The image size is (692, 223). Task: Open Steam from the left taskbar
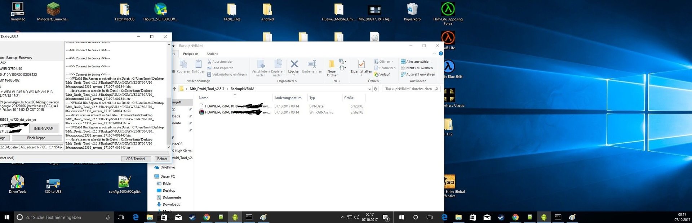coord(192,217)
